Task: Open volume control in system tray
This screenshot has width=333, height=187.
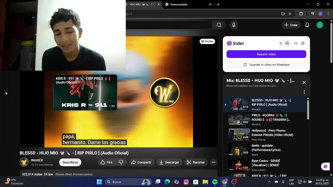Action: tap(304, 182)
